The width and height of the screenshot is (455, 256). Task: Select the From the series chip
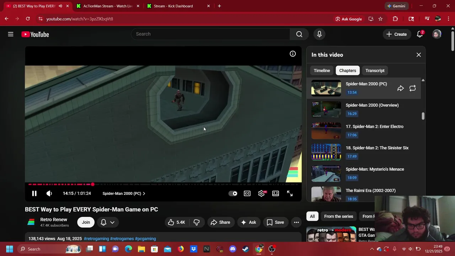339,216
